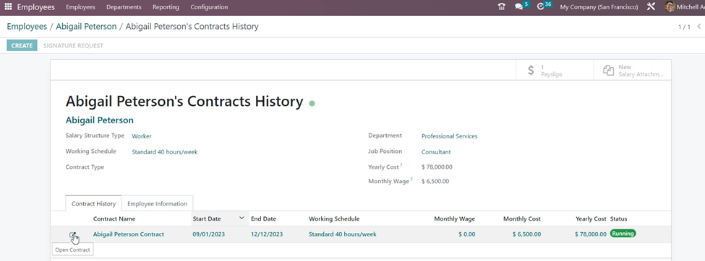Open the Configuration menu
Viewport: 705px width, 261px height.
point(209,7)
